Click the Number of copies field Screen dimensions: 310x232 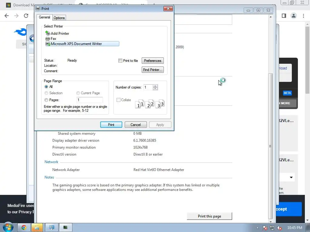(148, 87)
